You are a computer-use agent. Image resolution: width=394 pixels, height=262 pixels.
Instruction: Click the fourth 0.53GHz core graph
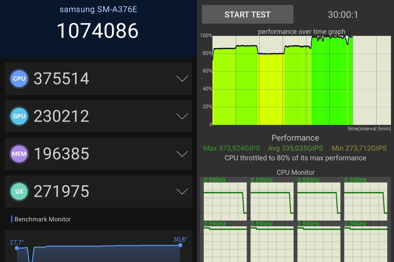[366, 201]
